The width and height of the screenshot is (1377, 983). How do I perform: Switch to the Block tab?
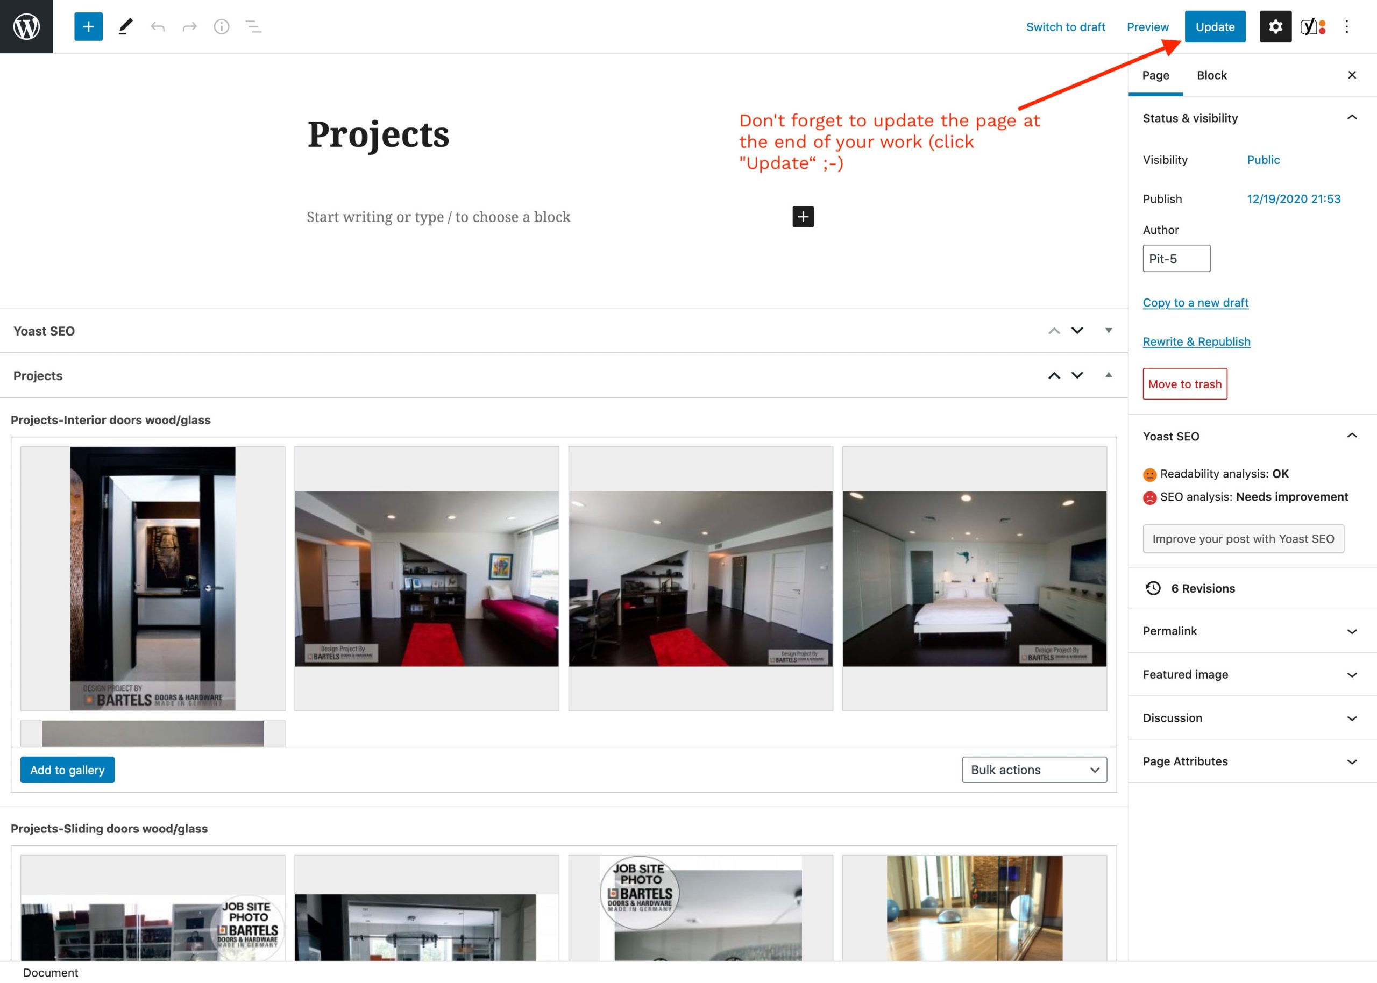point(1211,75)
